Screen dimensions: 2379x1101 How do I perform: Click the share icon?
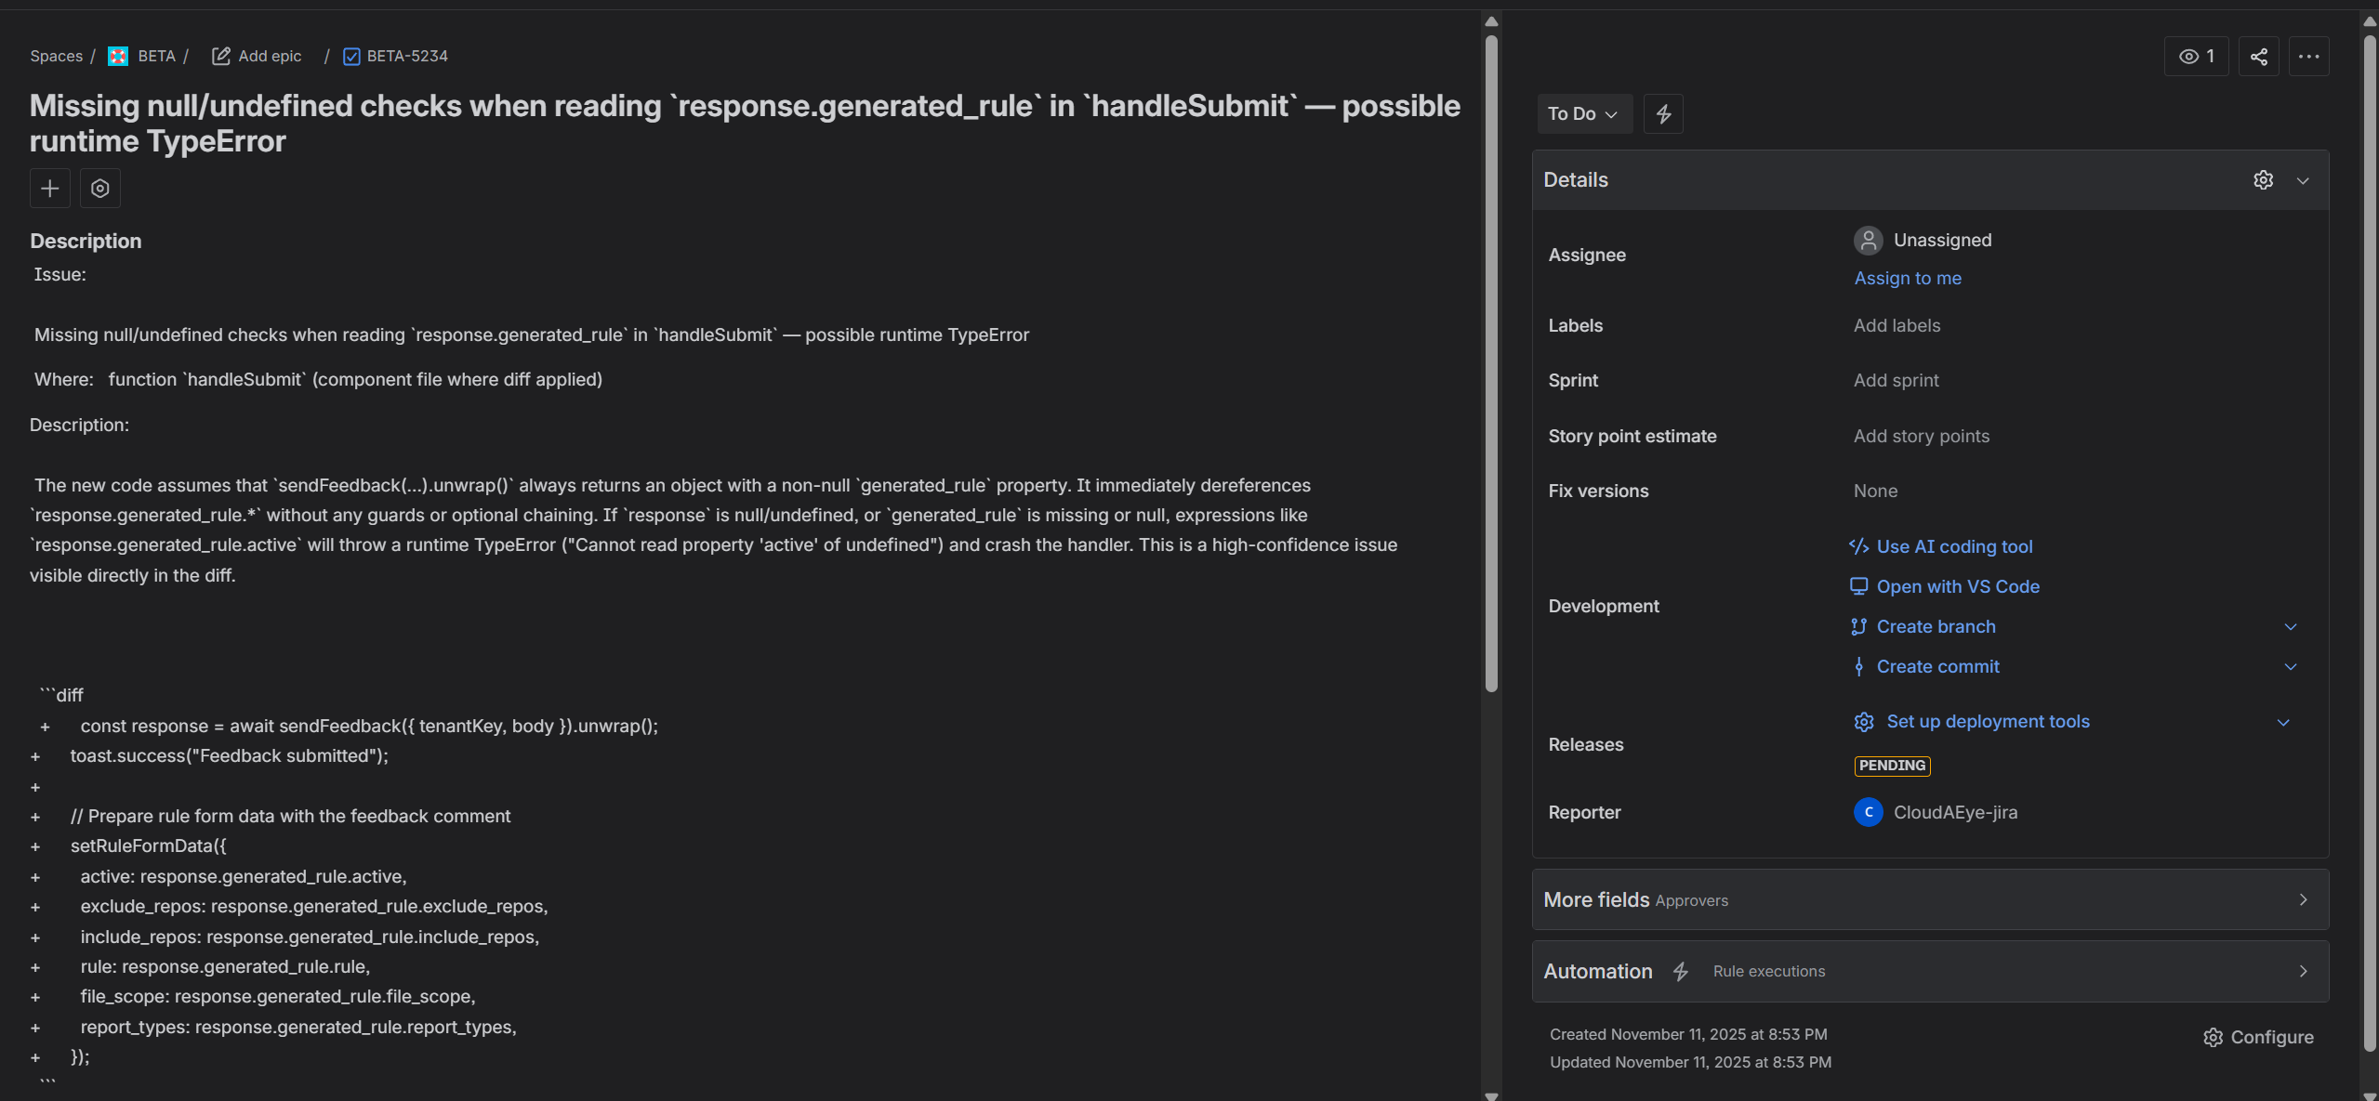(2257, 56)
